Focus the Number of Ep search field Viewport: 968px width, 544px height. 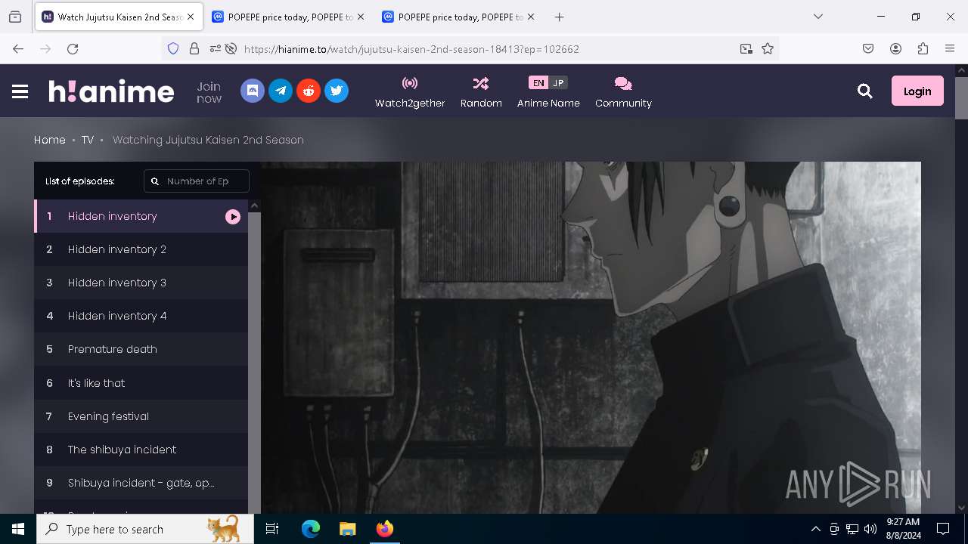(x=197, y=181)
